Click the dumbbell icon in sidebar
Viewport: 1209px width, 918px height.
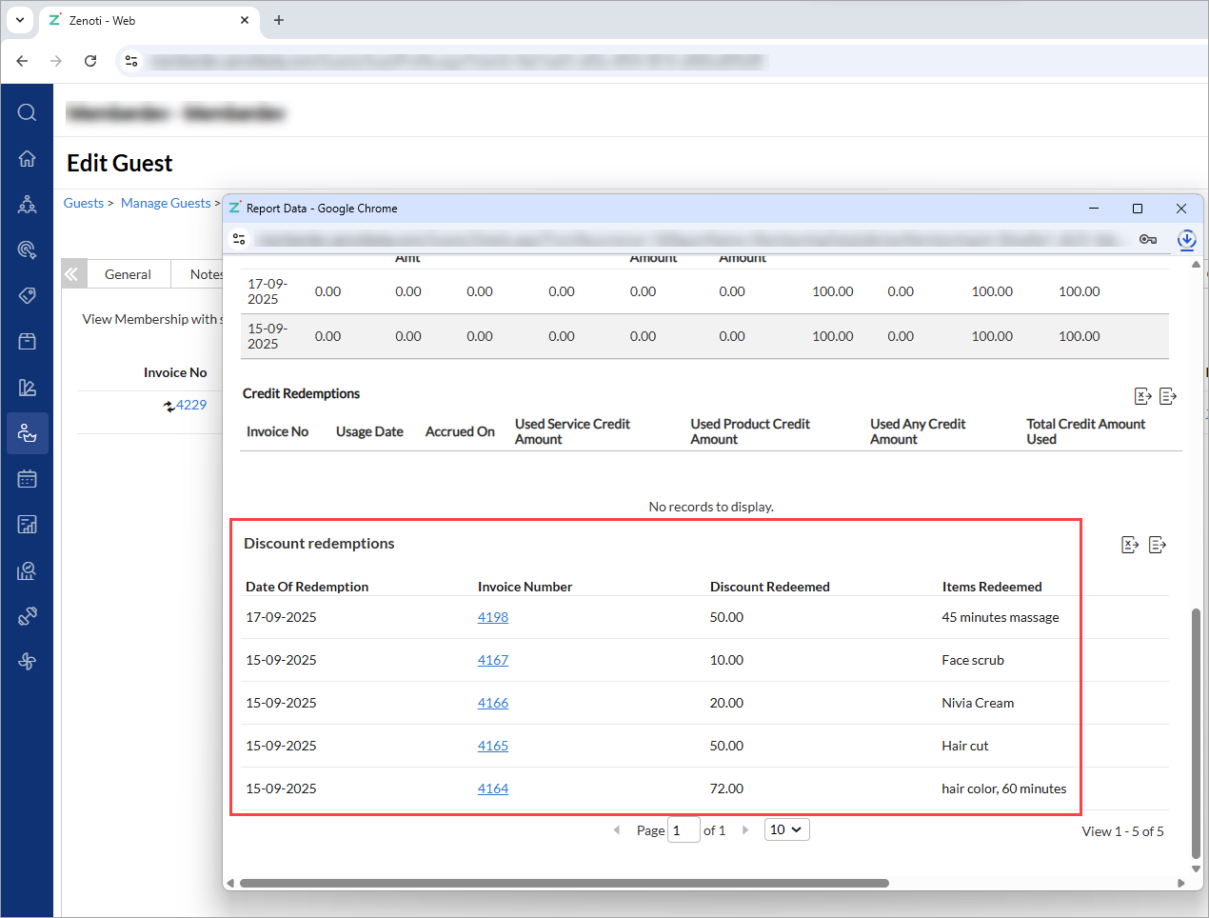27,616
